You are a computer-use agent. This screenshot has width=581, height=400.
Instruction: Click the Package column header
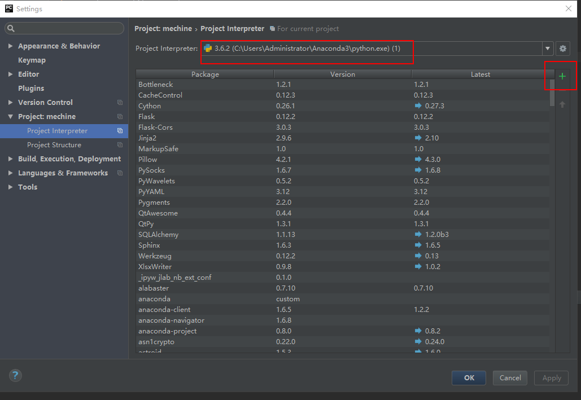tap(205, 74)
